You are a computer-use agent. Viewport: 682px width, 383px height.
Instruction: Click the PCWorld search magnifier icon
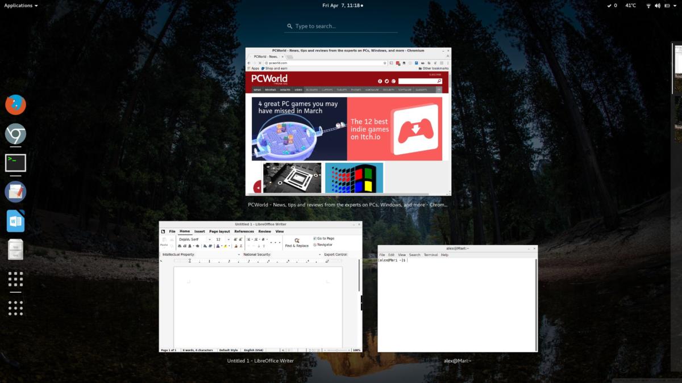(x=439, y=81)
